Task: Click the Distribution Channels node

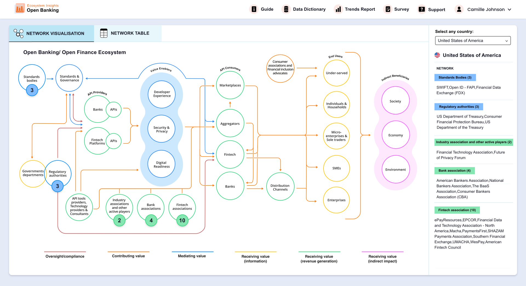Action: tap(280, 187)
